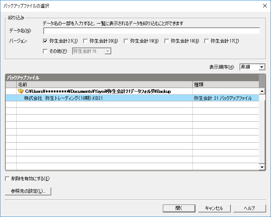Check the 弥生会計17 version filter

pyautogui.click(x=206, y=41)
